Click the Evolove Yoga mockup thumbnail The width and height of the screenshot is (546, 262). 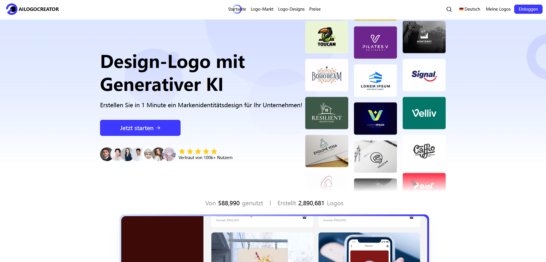coord(326,151)
